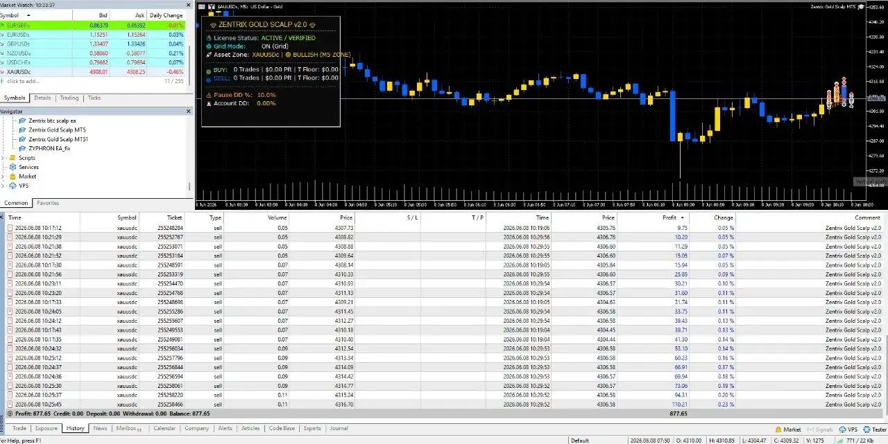
Task: Open the History tab
Action: tap(76, 428)
